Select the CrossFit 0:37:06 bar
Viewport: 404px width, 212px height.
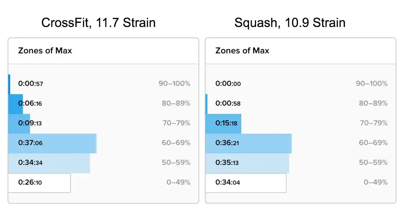(x=52, y=143)
